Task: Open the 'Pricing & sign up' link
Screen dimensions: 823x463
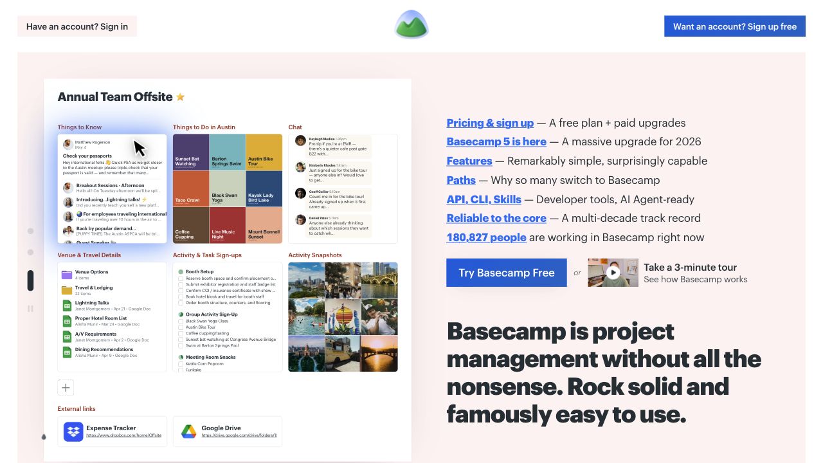Action: tap(490, 123)
